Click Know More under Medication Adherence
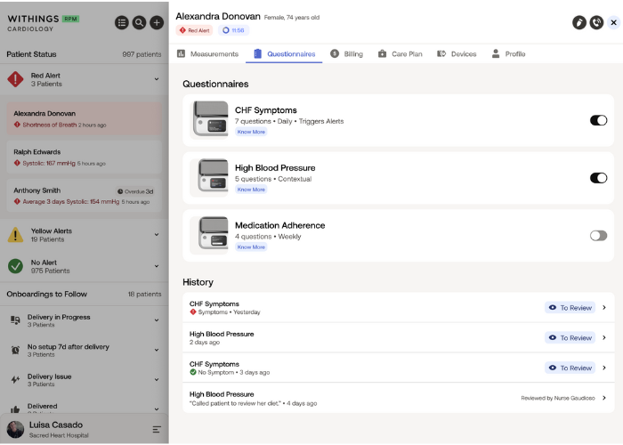This screenshot has height=445, width=623. coord(251,247)
